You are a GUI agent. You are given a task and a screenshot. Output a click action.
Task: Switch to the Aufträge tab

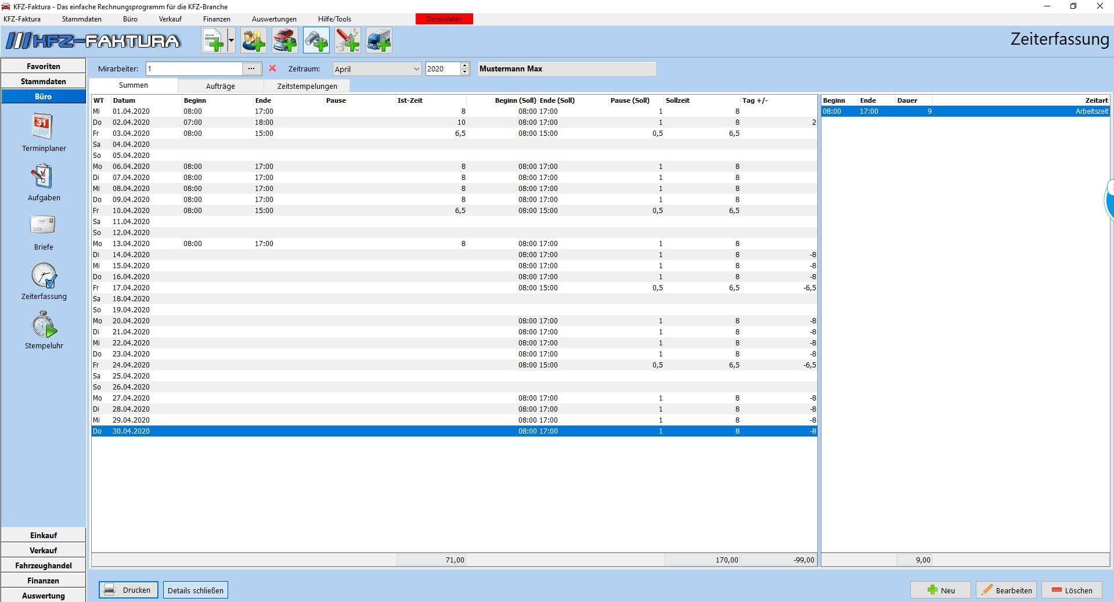(221, 86)
